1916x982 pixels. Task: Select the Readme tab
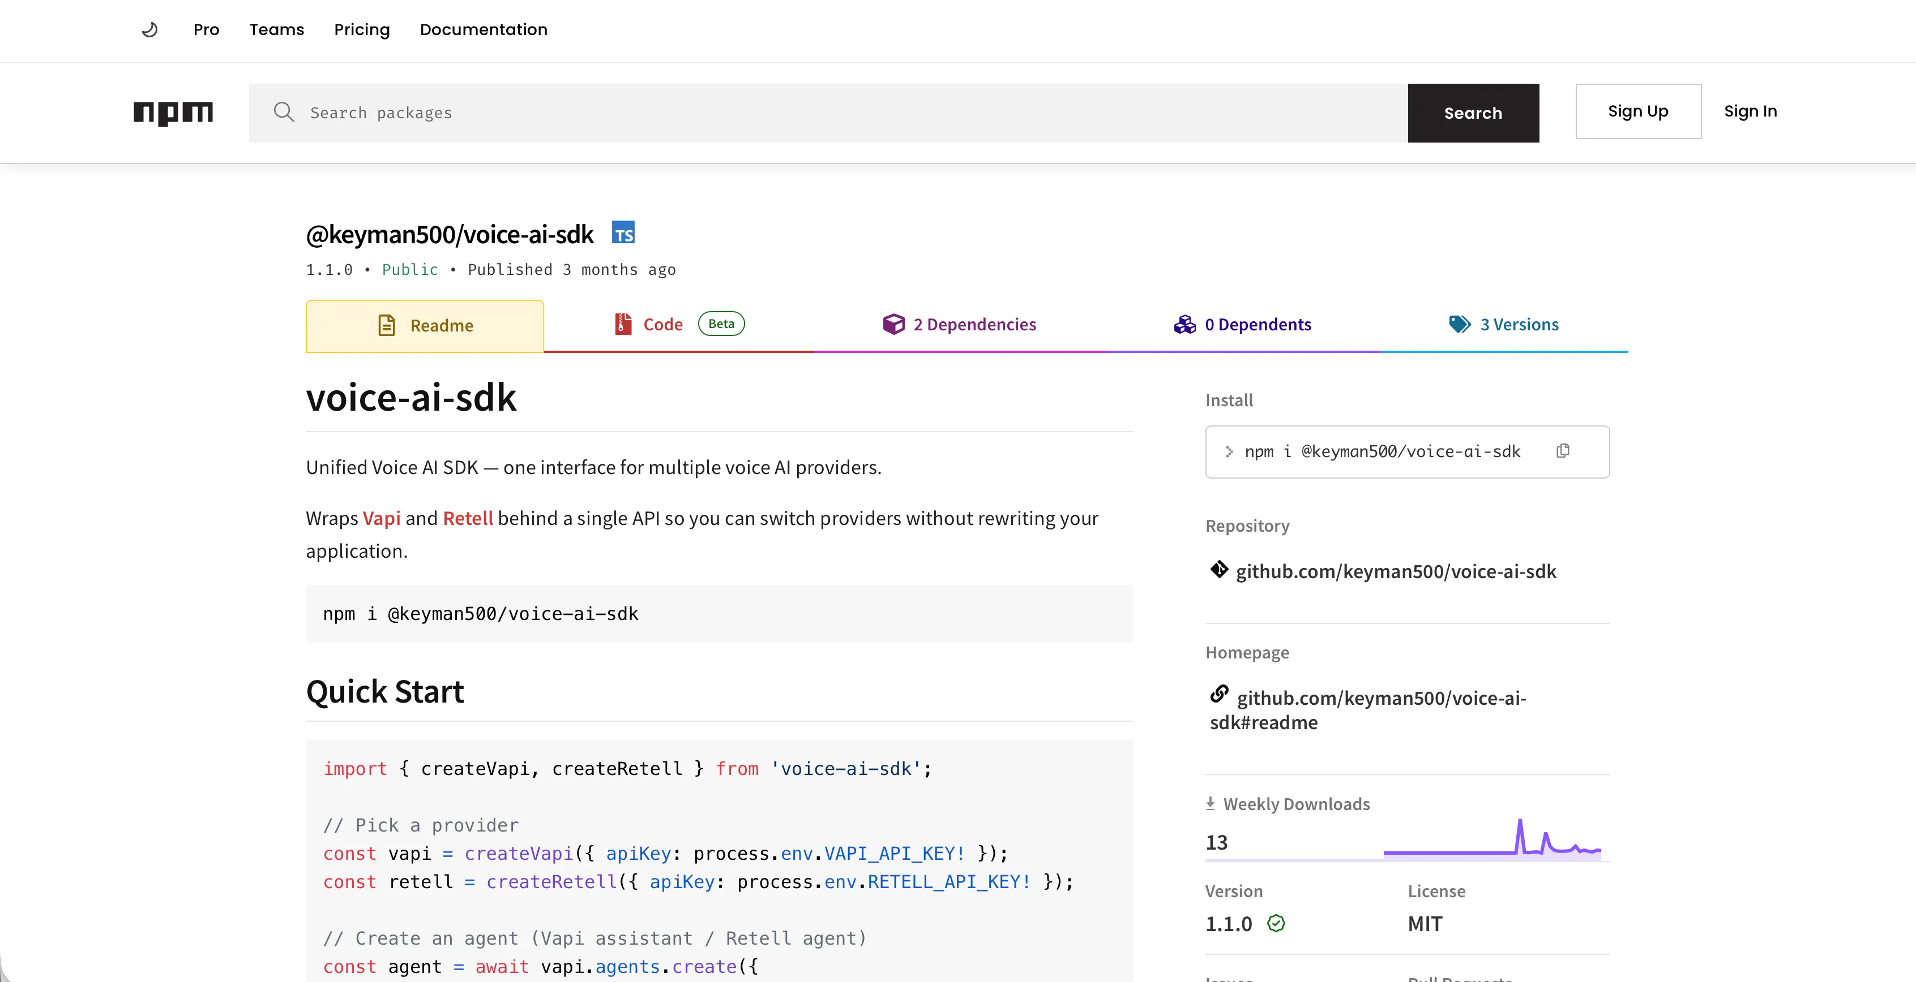point(425,326)
